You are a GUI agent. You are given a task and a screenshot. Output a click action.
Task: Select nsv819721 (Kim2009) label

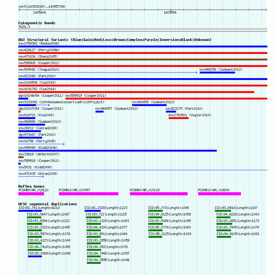tap(36, 115)
